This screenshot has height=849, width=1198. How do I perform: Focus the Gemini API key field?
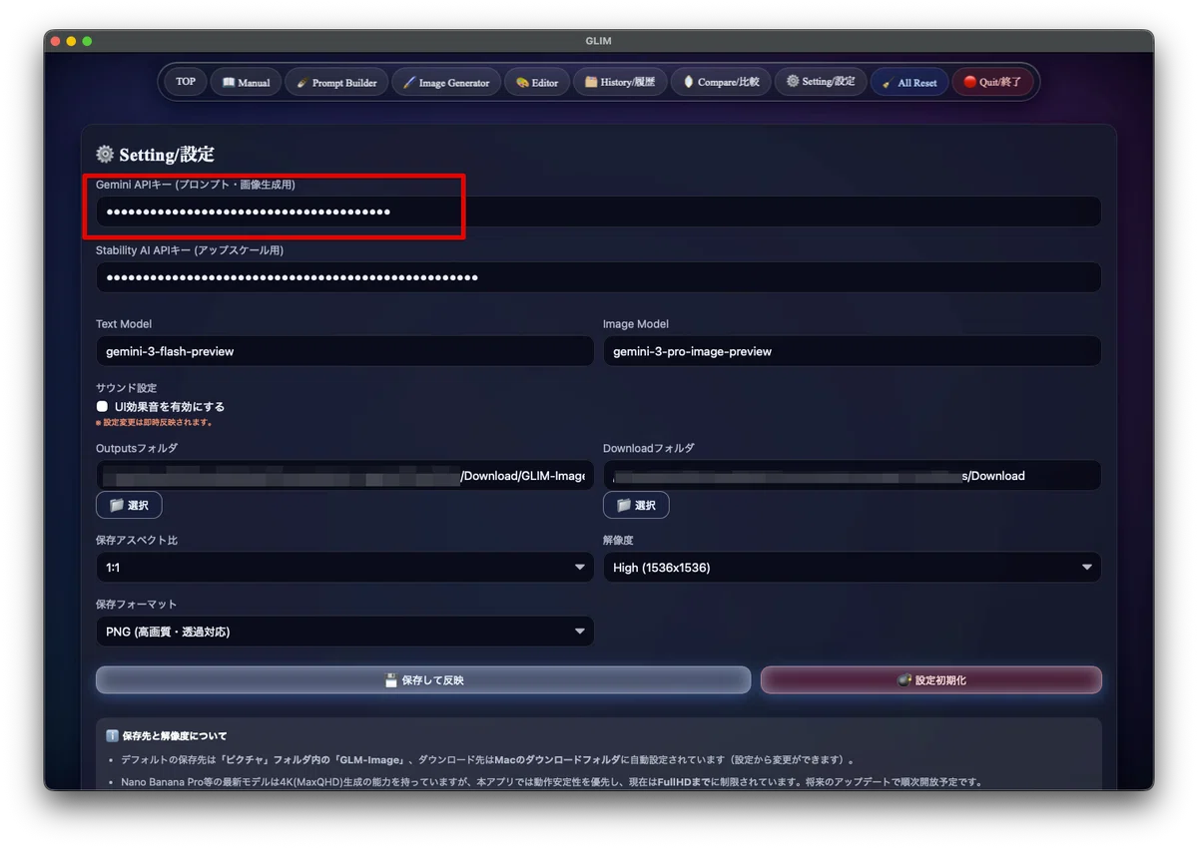(599, 212)
